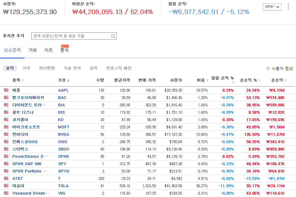Open the 뱅크오브아메리카 stock link
This screenshot has width=296, height=197.
point(28,98)
